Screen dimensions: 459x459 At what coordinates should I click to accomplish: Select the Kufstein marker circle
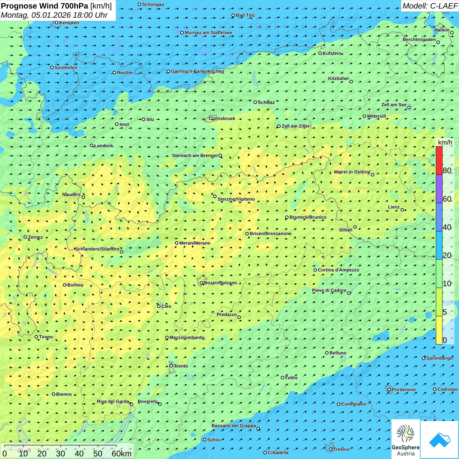click(x=320, y=53)
